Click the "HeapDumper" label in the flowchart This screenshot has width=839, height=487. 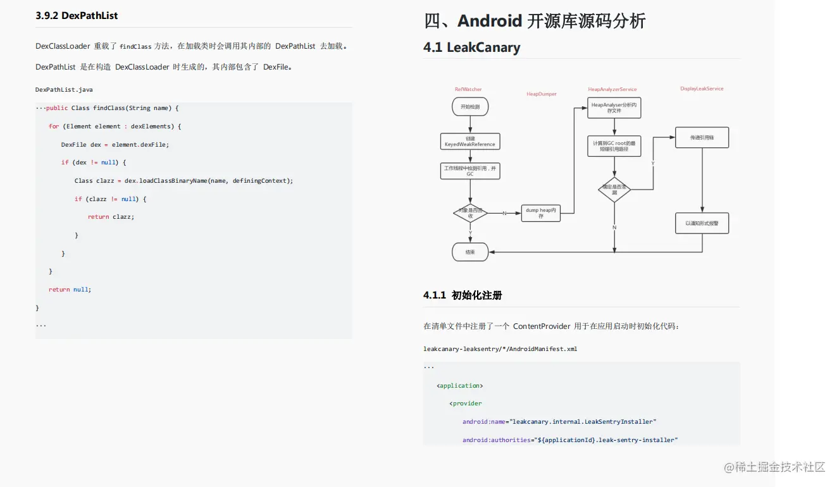pos(542,94)
